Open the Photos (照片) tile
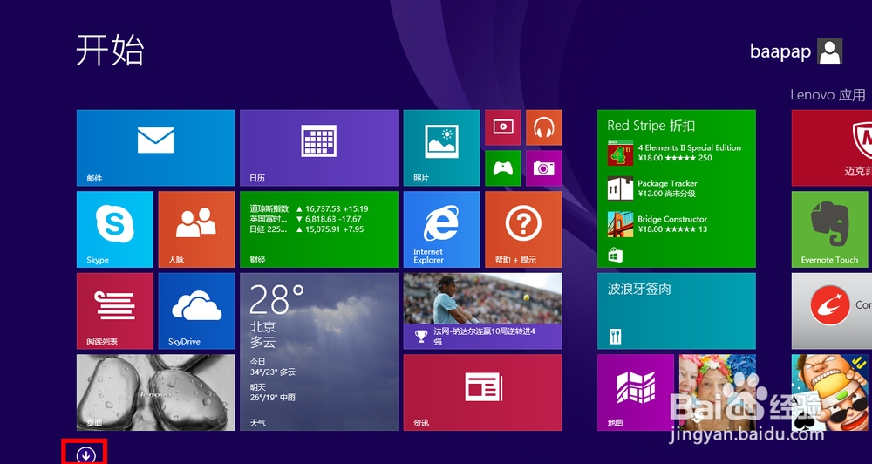The image size is (872, 464). pyautogui.click(x=441, y=147)
